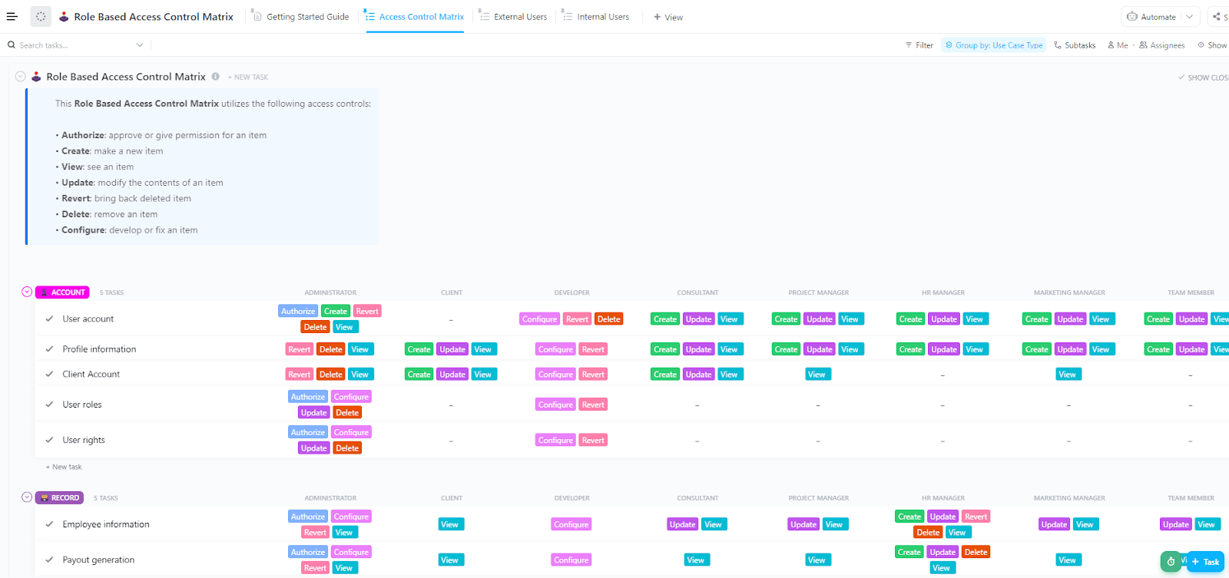The height and width of the screenshot is (578, 1229).
Task: Click Configure tag in User roles Developer cell
Action: click(555, 405)
